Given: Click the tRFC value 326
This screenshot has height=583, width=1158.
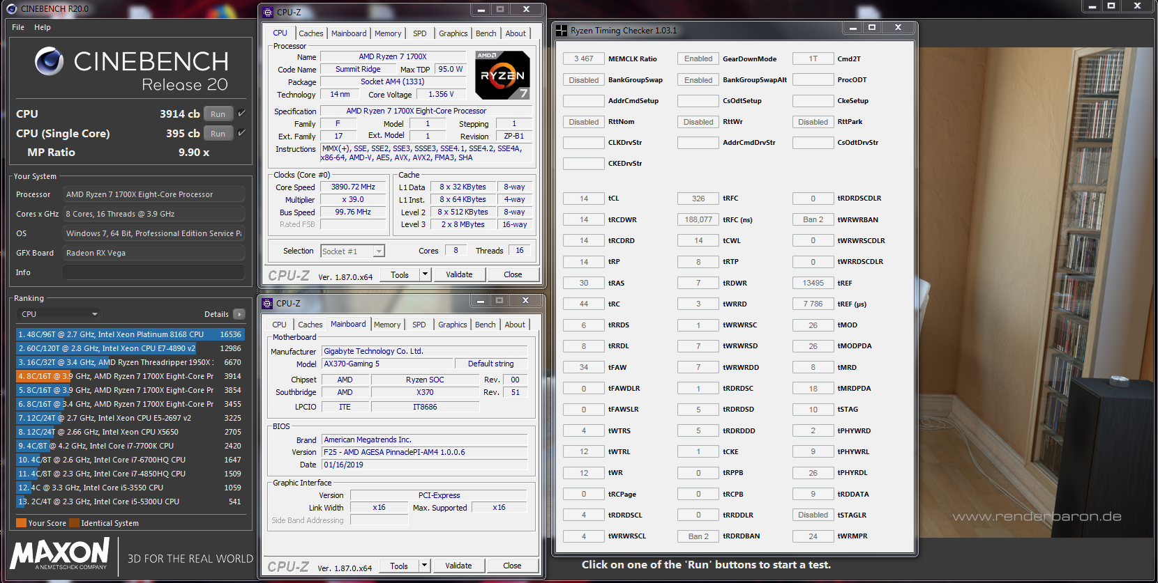Looking at the screenshot, I should (698, 199).
